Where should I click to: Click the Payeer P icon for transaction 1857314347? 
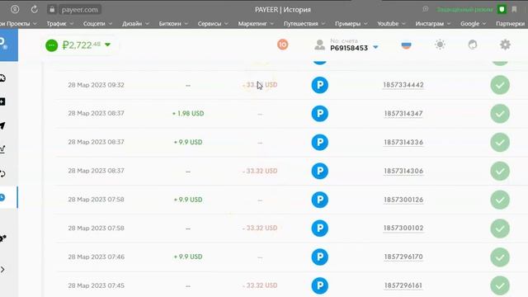[x=319, y=114]
